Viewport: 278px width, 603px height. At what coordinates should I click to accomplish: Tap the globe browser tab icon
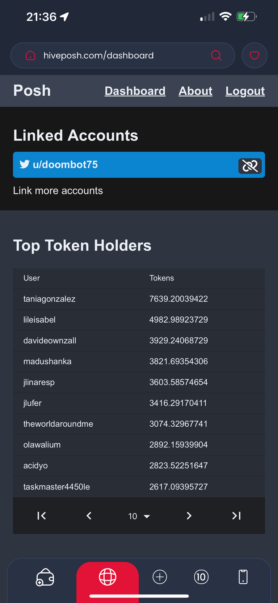pos(108,577)
